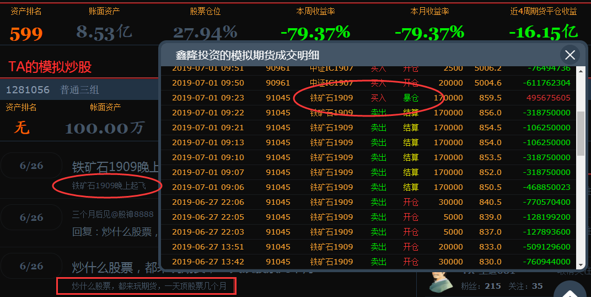
Task: Click the 粉丝: 215 follower count
Action: click(x=481, y=286)
